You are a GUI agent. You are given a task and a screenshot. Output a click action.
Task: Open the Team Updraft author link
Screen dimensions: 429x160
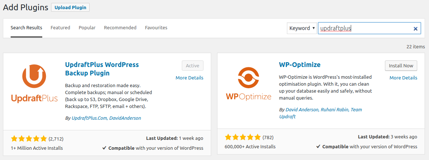coord(320,113)
